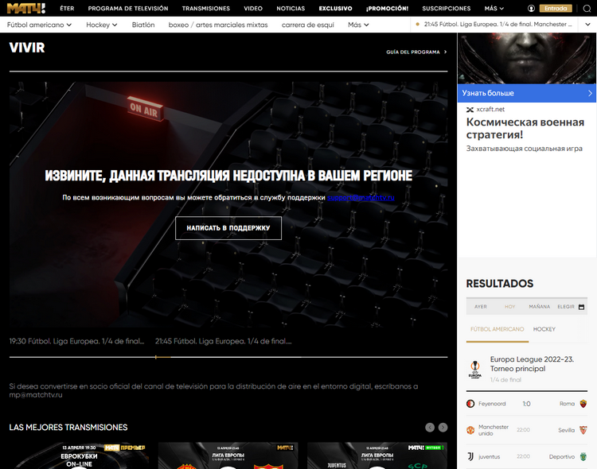Open the Manchester unido vs Sevilla match
Viewport: 597px width, 469px height.
coord(527,430)
